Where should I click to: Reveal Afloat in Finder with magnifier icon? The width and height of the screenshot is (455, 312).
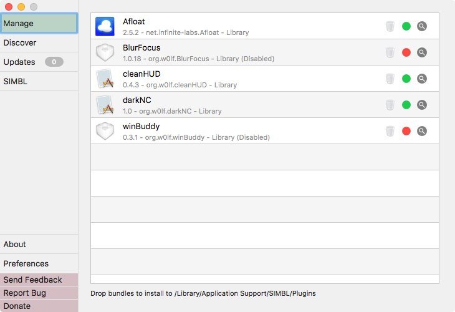tap(422, 26)
